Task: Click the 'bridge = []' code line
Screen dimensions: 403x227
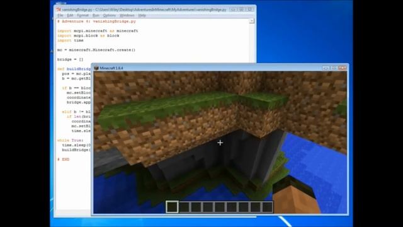Action: coord(70,59)
